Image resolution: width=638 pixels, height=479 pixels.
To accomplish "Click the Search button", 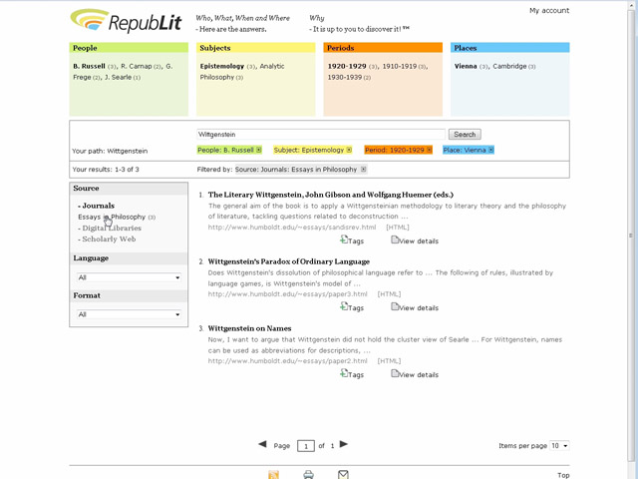I will (x=465, y=134).
